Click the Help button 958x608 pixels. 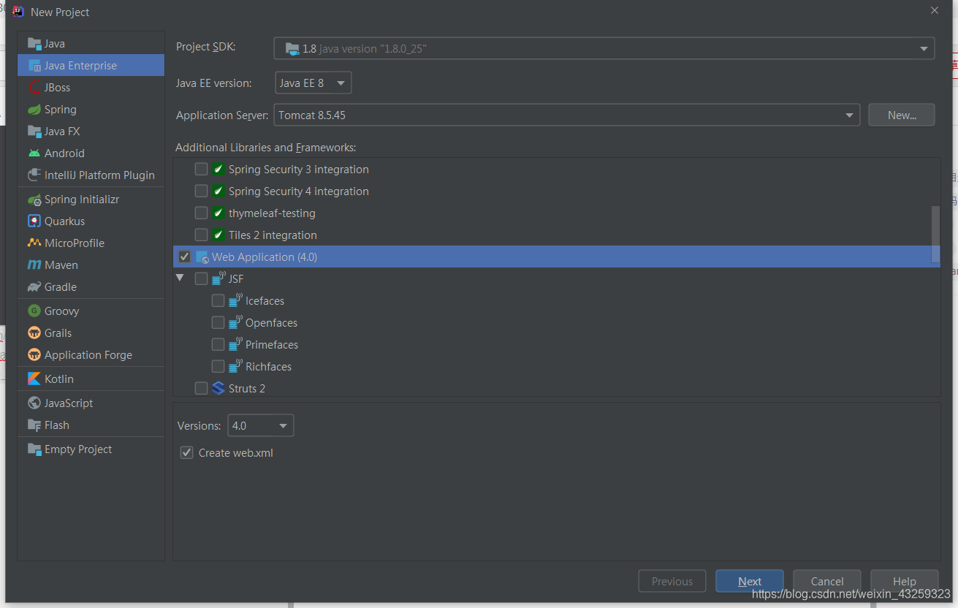pyautogui.click(x=904, y=582)
